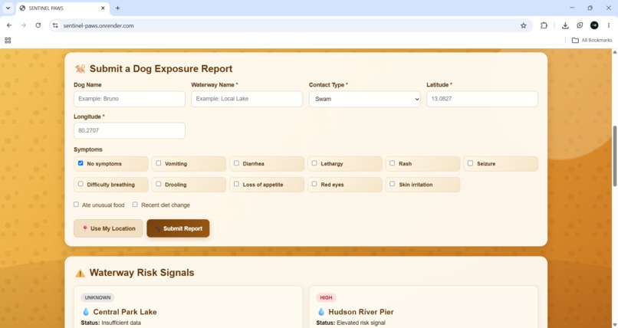Open the Contact Type dropdown
This screenshot has height=328, width=618.
(x=364, y=99)
